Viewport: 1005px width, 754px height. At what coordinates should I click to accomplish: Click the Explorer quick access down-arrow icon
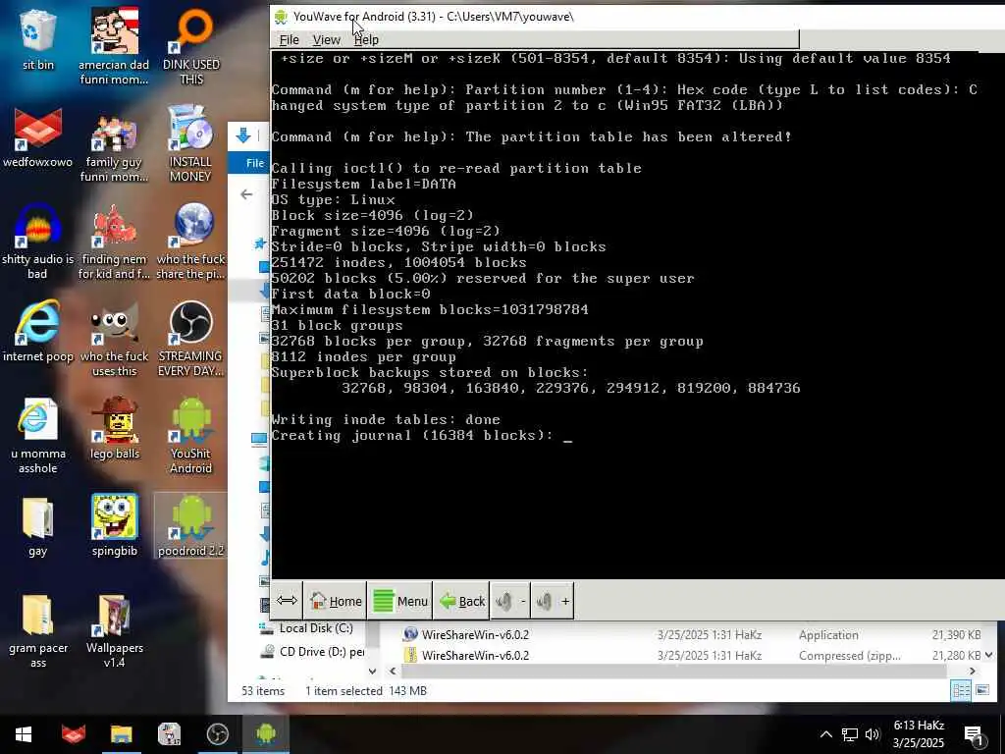[x=243, y=135]
